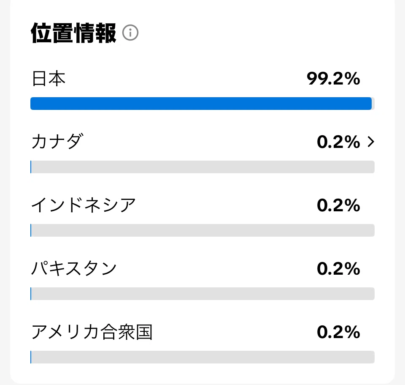This screenshot has height=385, width=405.
Task: Select the 日本 country label
Action: pos(48,79)
